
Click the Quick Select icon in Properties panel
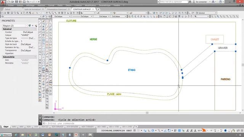coord(36,25)
